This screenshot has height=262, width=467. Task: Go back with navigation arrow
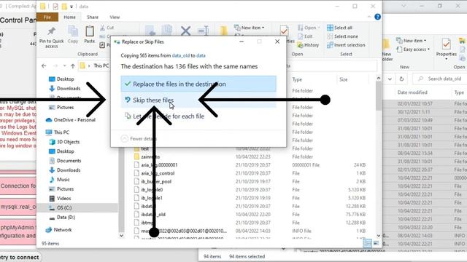pyautogui.click(x=44, y=66)
